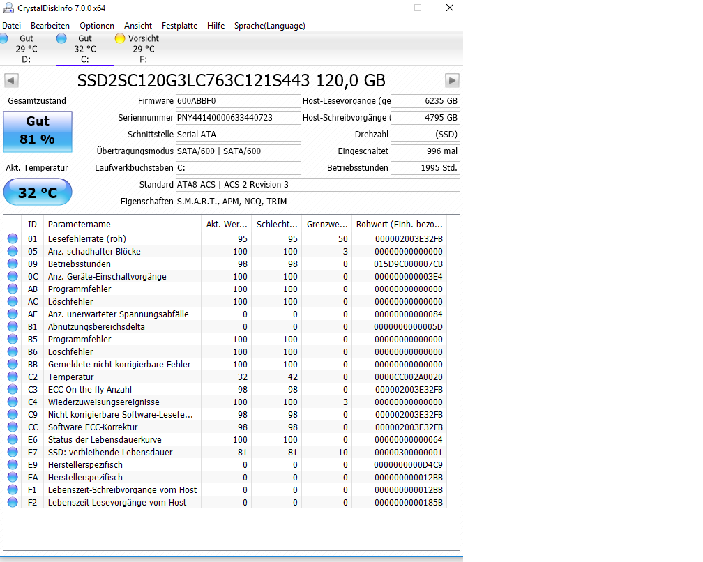The height and width of the screenshot is (562, 703).
Task: Click raw value 0000CC002A0020
Action: (x=409, y=377)
